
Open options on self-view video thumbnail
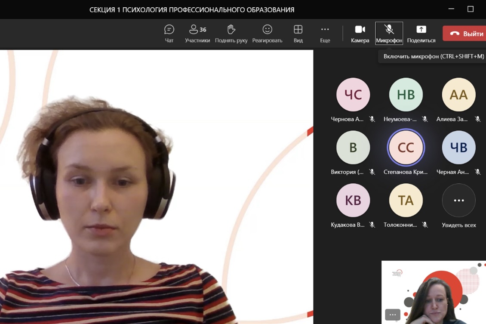pyautogui.click(x=393, y=315)
